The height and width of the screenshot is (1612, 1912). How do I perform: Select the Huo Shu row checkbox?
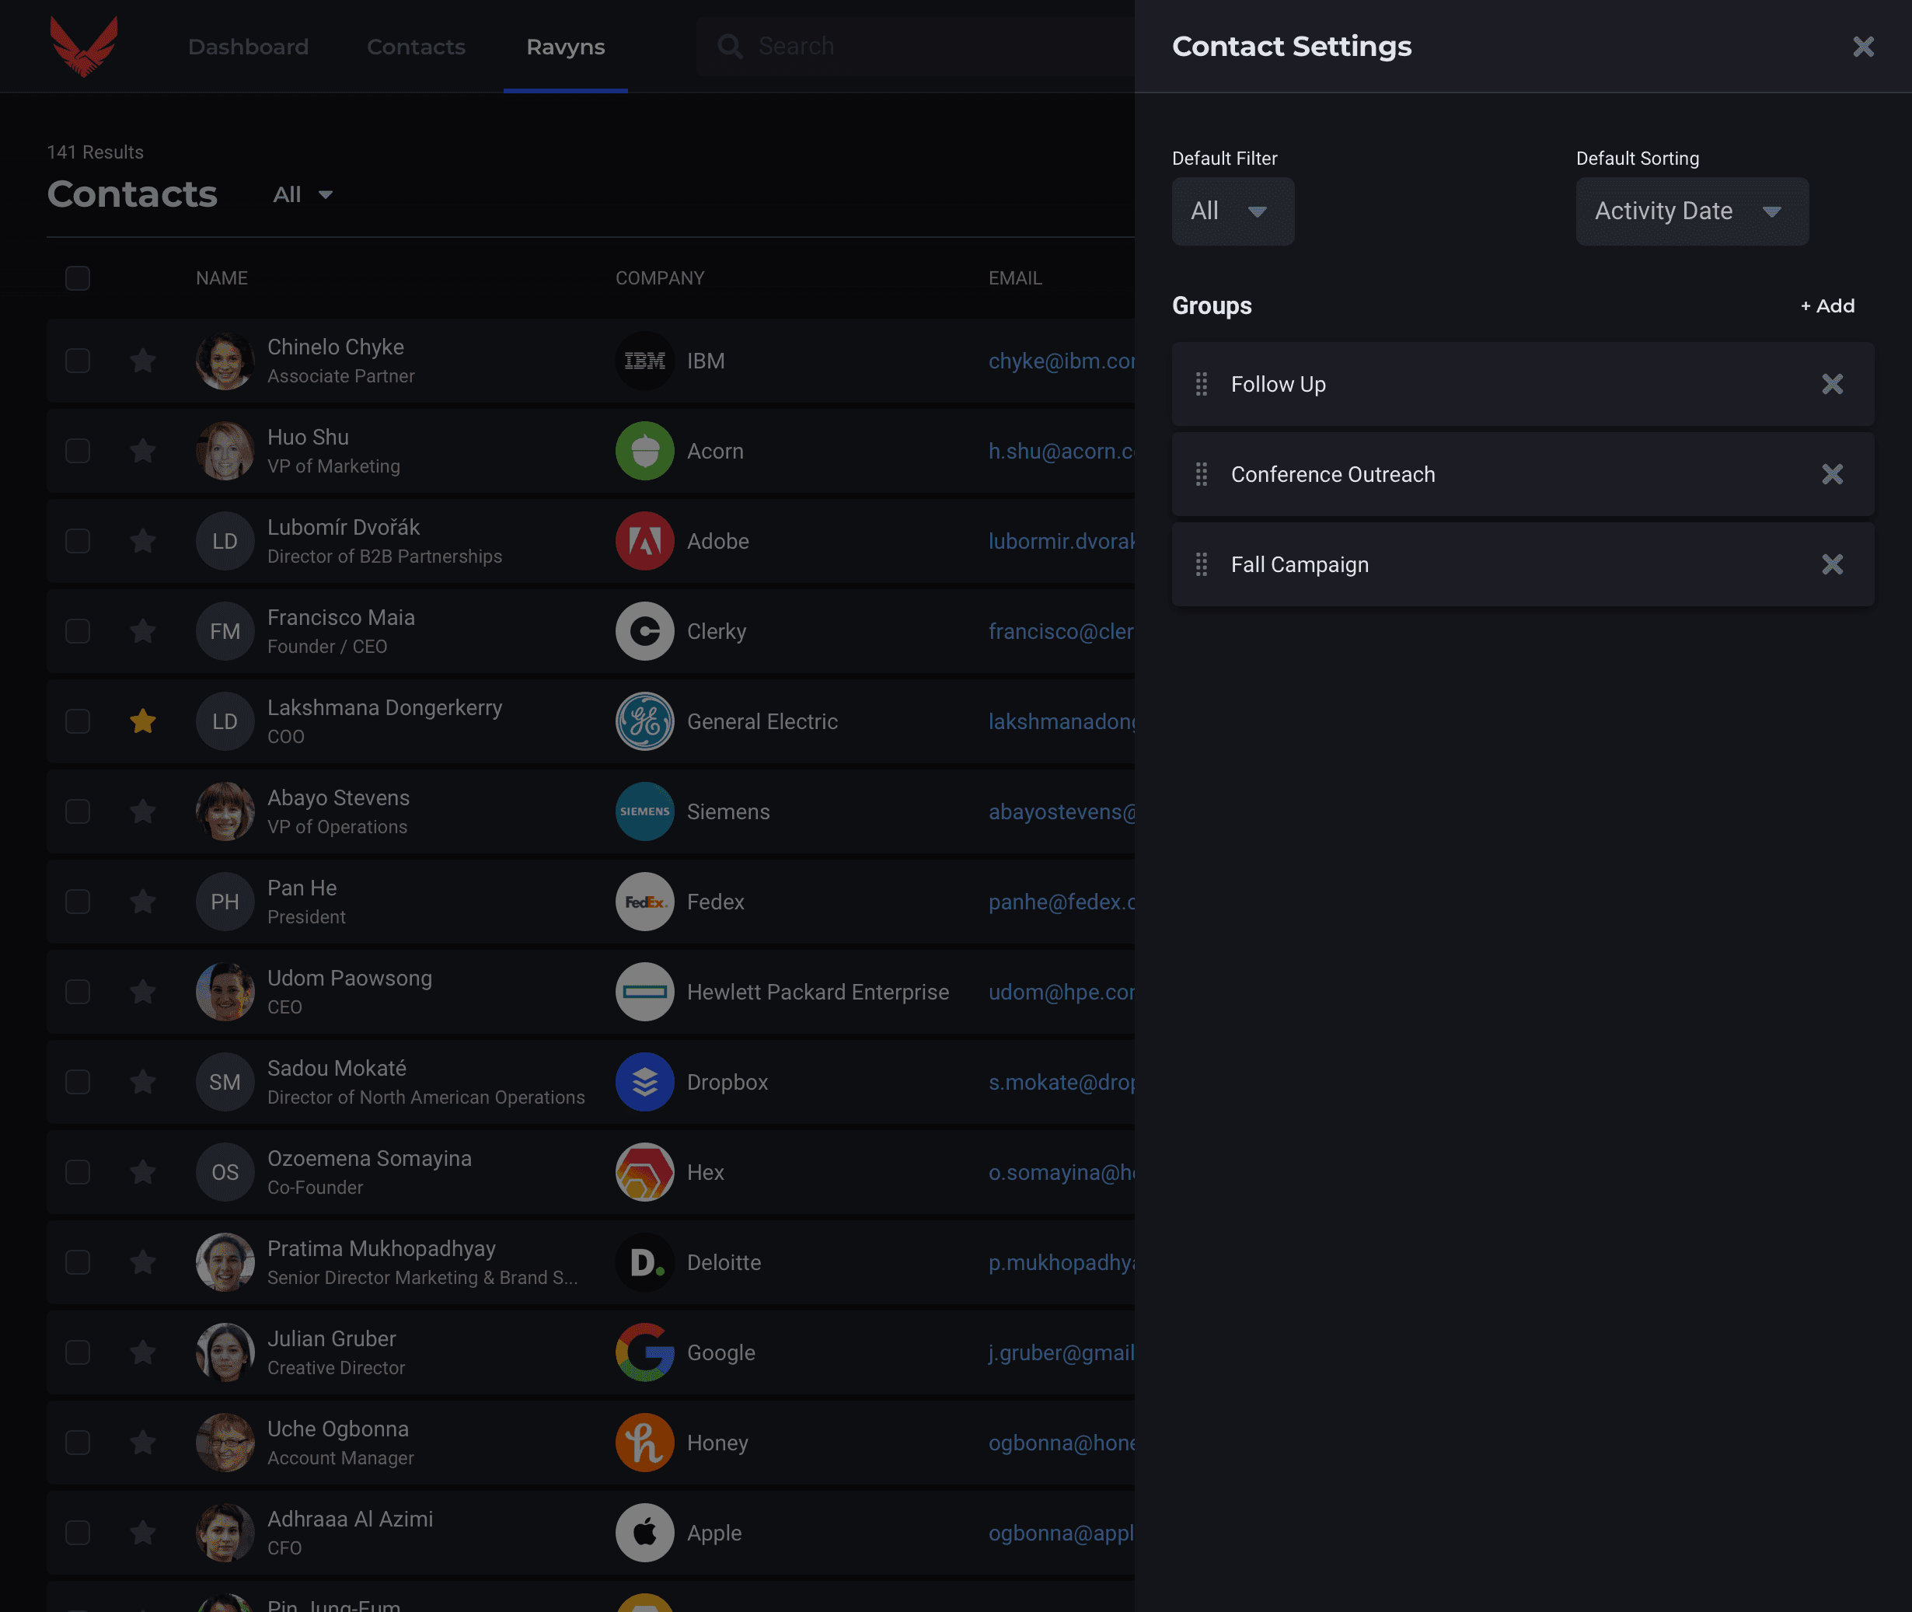[78, 452]
